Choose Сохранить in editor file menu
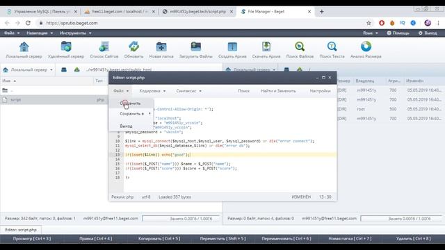The image size is (445, 250). (131, 103)
